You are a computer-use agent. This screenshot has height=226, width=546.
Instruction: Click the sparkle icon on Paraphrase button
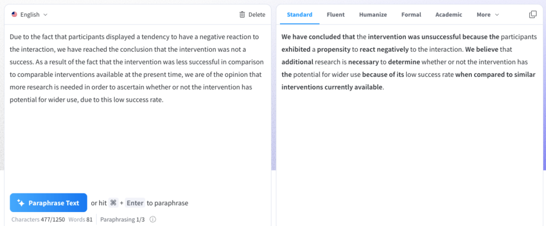pos(21,203)
